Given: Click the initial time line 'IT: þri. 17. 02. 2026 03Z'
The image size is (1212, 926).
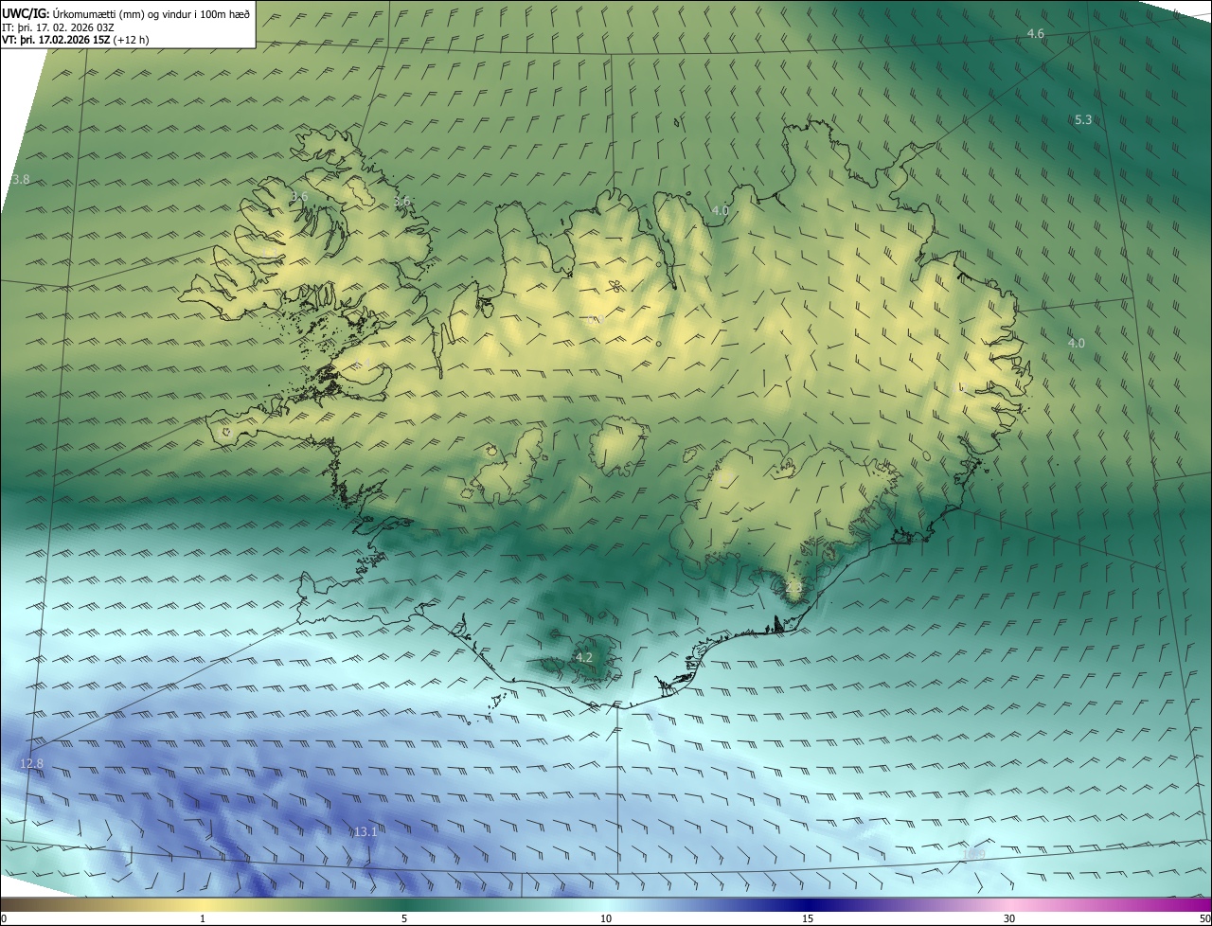Looking at the screenshot, I should 59,27.
